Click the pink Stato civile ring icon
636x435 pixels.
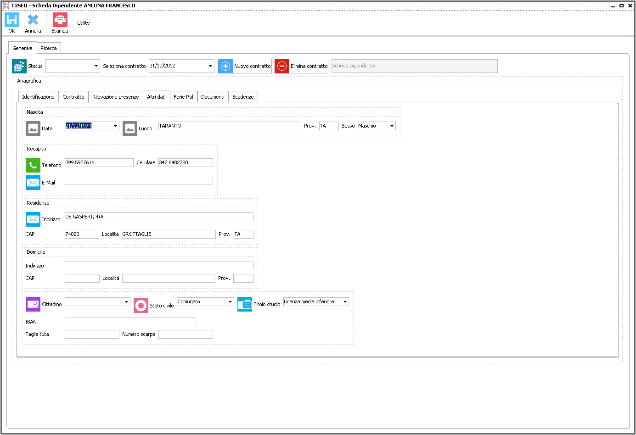[141, 306]
